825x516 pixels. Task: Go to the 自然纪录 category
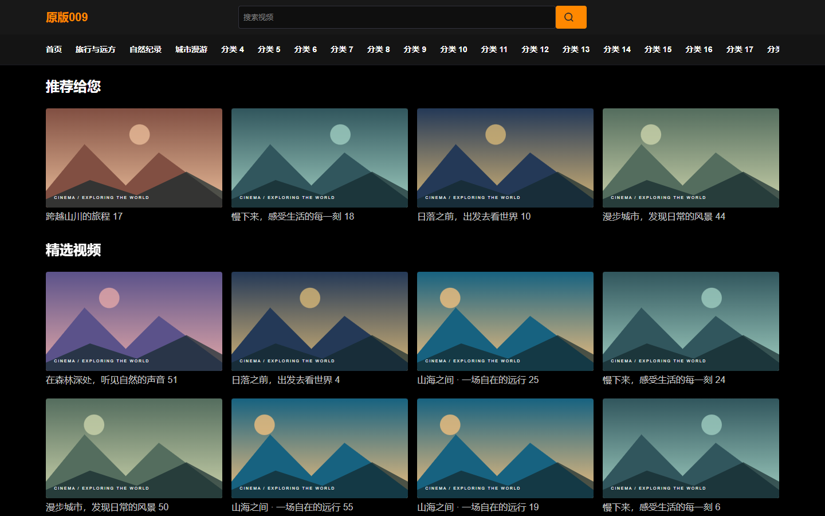(146, 49)
